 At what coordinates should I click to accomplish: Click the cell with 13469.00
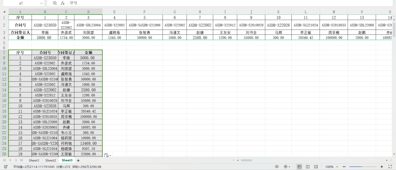click(x=88, y=143)
